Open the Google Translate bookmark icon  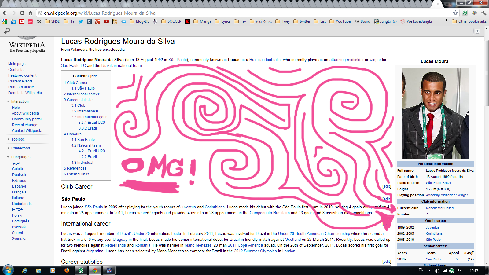pyautogui.click(x=13, y=21)
